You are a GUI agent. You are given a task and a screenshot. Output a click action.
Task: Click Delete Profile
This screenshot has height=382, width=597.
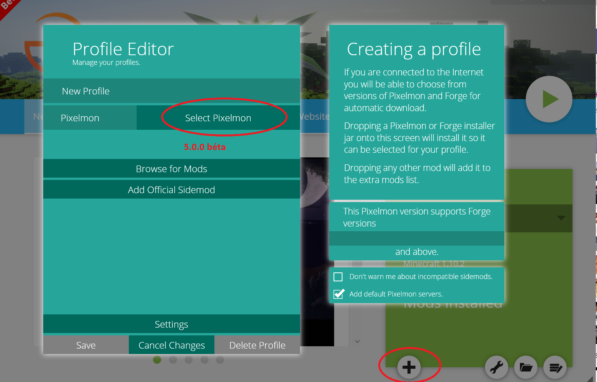[257, 345]
